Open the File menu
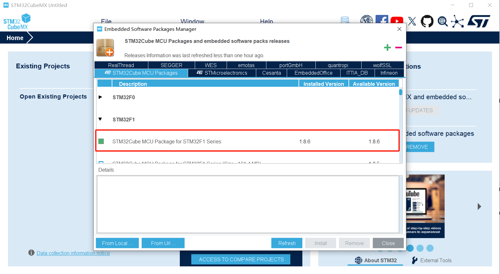Image resolution: width=500 pixels, height=274 pixels. [106, 21]
